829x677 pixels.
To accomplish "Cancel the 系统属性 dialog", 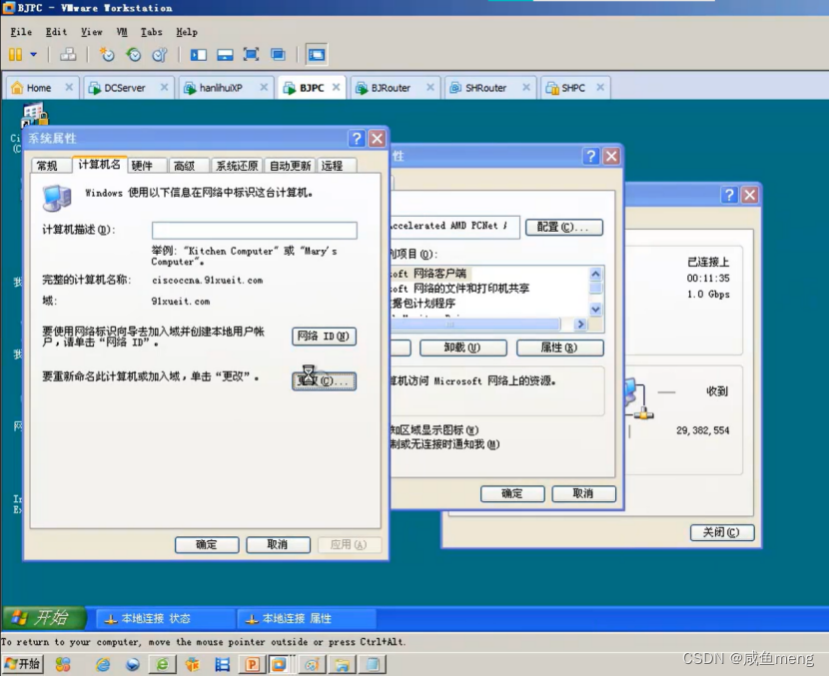I will pyautogui.click(x=278, y=545).
